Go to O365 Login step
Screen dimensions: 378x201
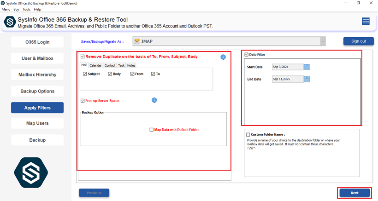[x=37, y=42]
